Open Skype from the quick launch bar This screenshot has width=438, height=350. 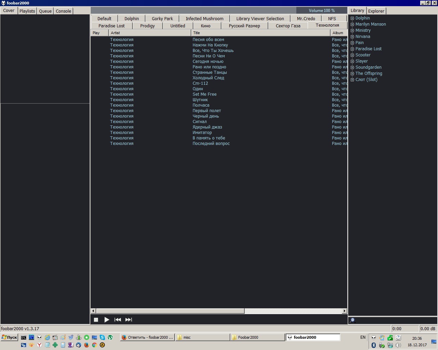102,337
